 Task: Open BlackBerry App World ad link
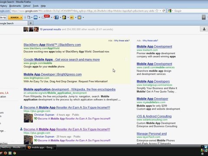pyautogui.click(x=52, y=45)
